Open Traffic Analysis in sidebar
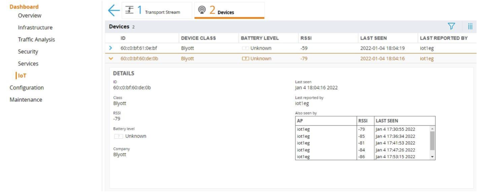Image resolution: width=482 pixels, height=193 pixels. pos(36,40)
